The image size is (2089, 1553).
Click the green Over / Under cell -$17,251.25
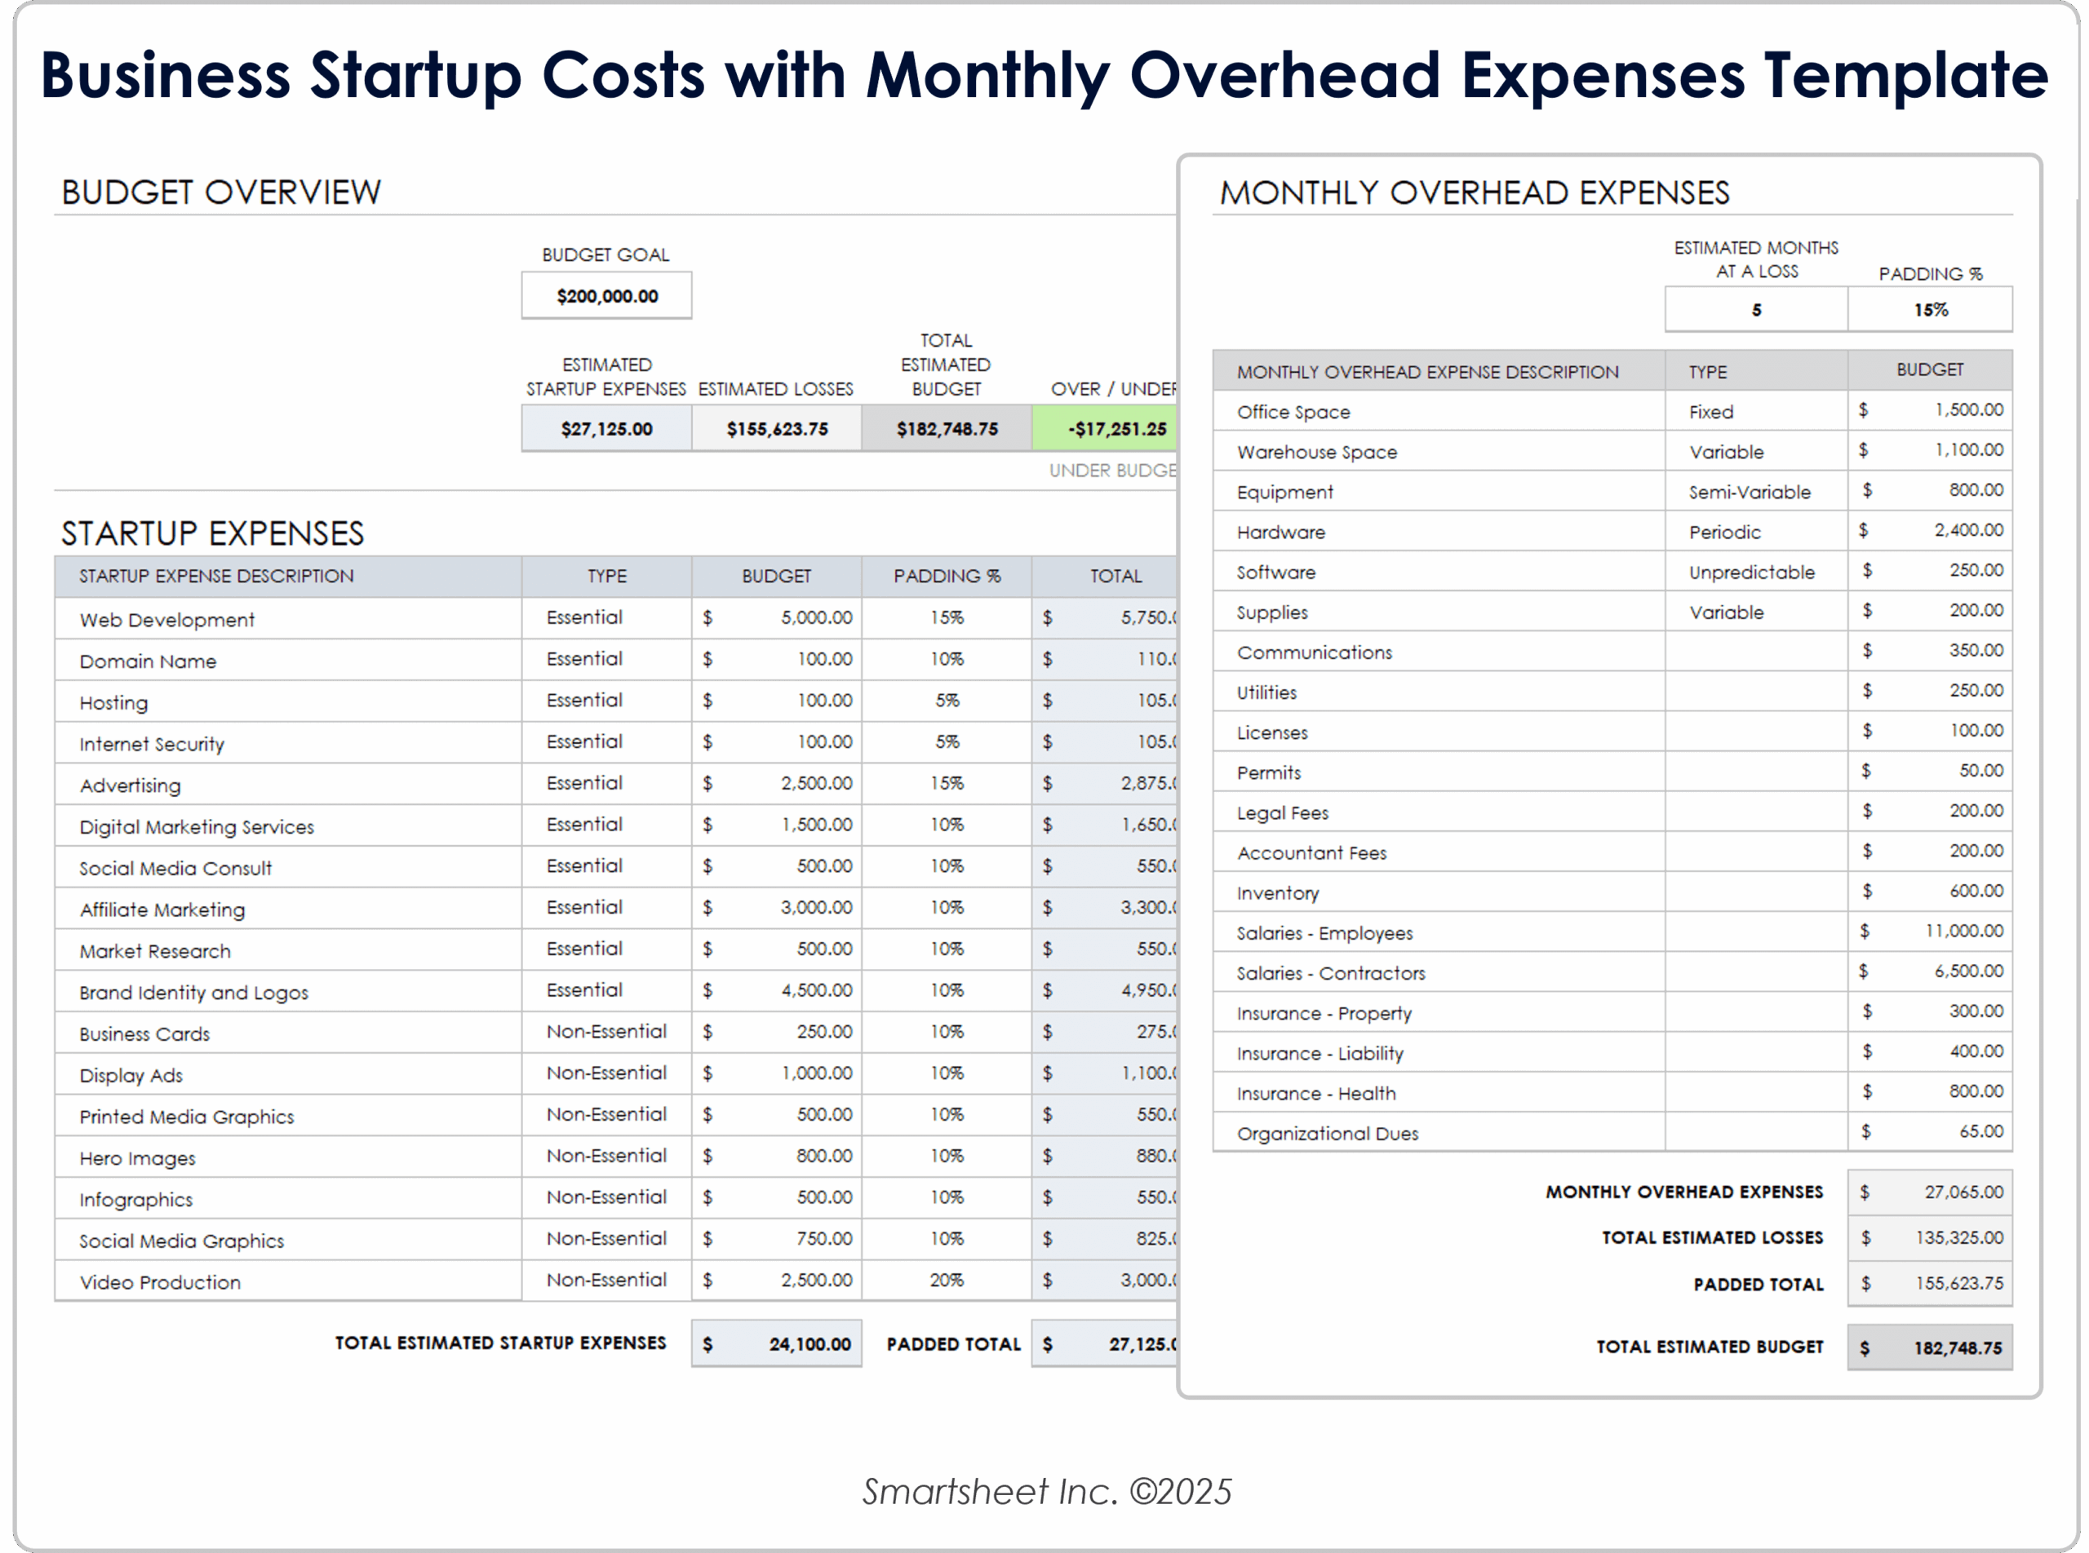pyautogui.click(x=1106, y=429)
